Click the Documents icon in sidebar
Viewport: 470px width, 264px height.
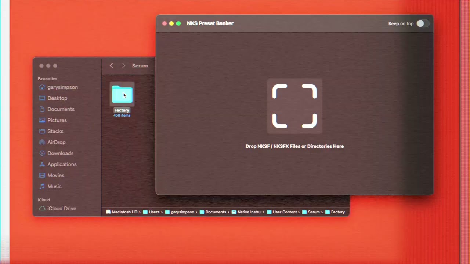pos(42,109)
